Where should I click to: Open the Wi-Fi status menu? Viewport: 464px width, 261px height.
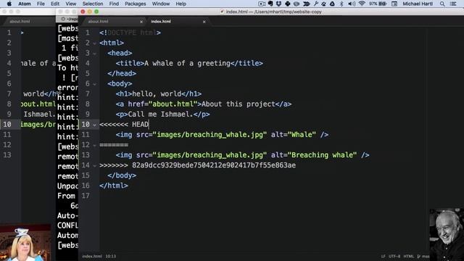click(x=362, y=4)
